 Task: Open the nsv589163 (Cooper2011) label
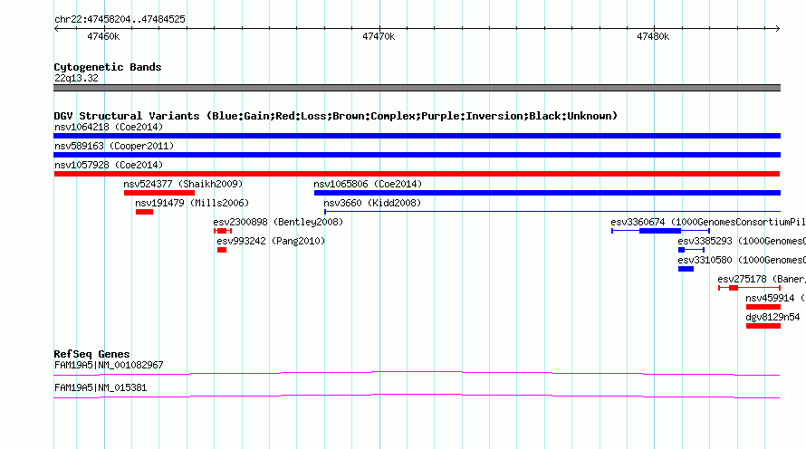click(x=114, y=146)
